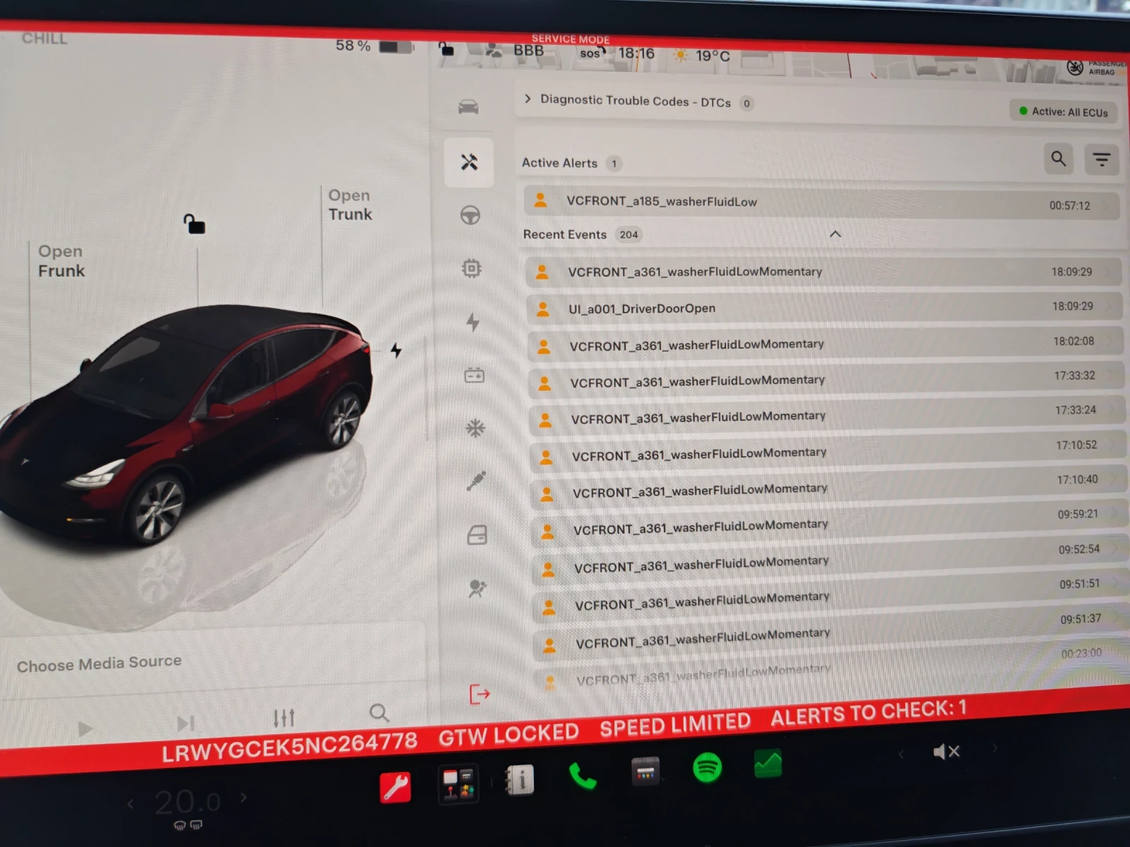Tap Choose Media Source
The height and width of the screenshot is (847, 1130).
tap(99, 663)
